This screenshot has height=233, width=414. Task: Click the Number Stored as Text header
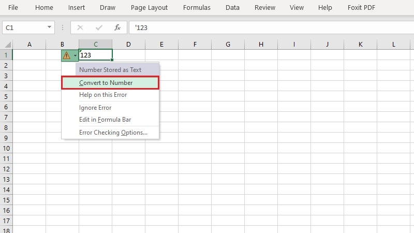pos(117,70)
